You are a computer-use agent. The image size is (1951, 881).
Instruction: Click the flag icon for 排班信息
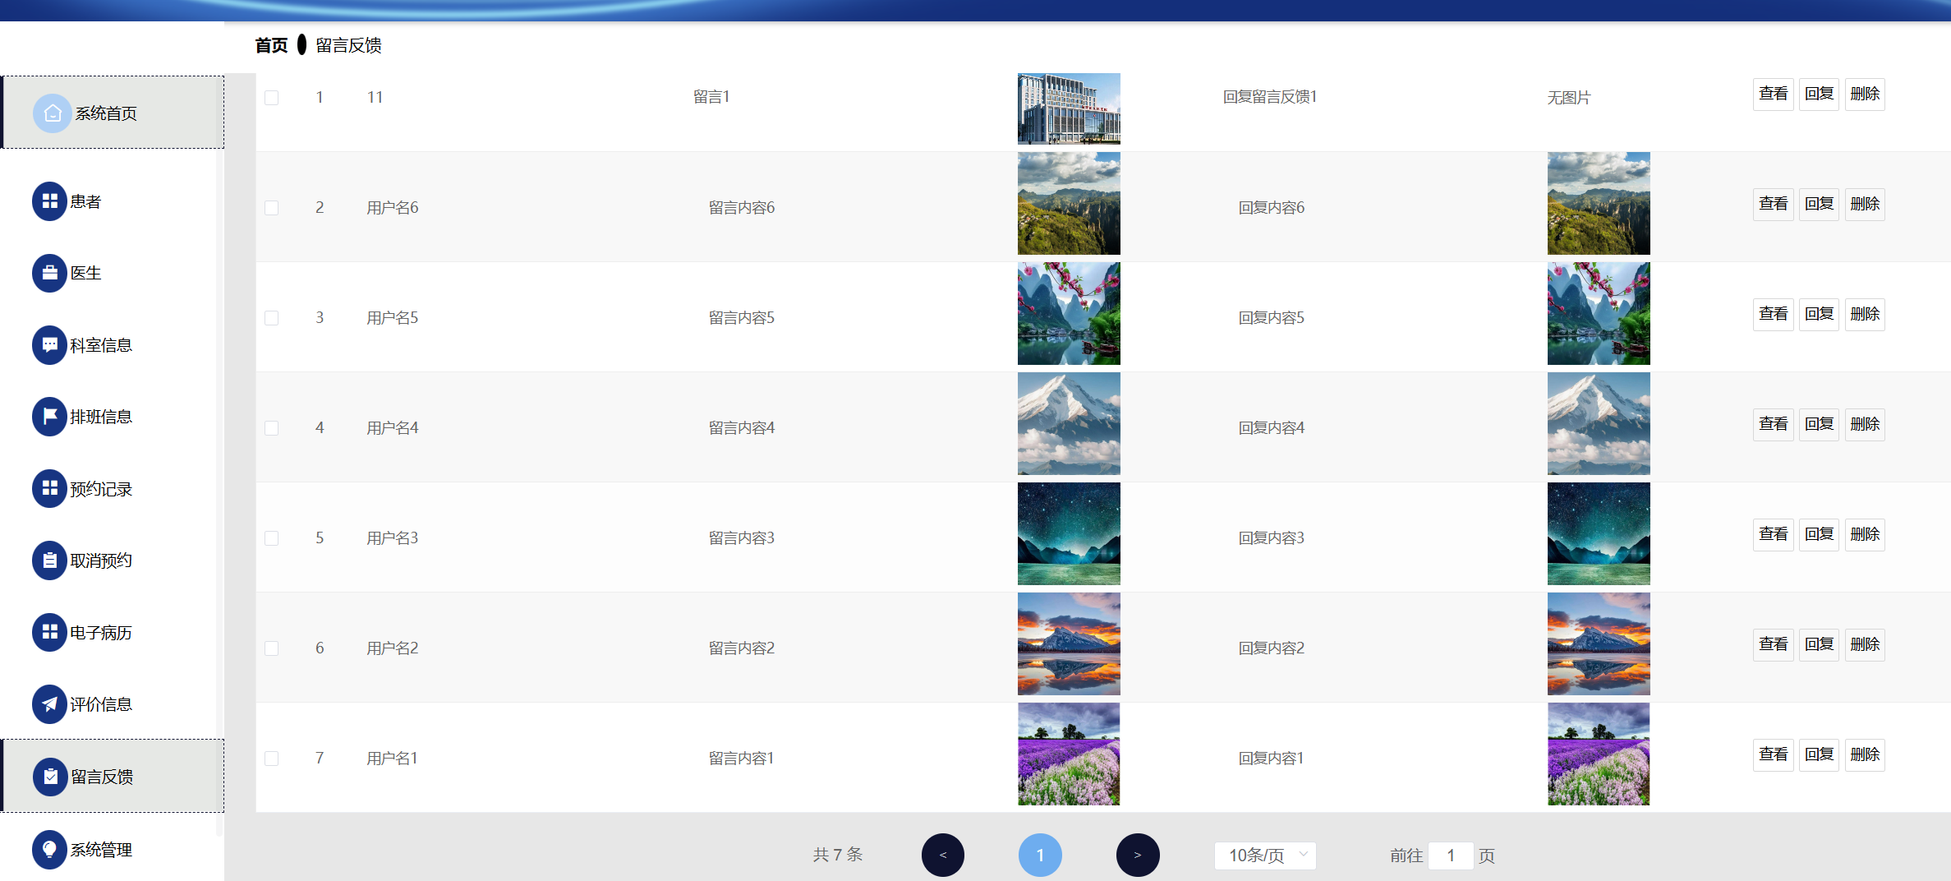point(49,417)
